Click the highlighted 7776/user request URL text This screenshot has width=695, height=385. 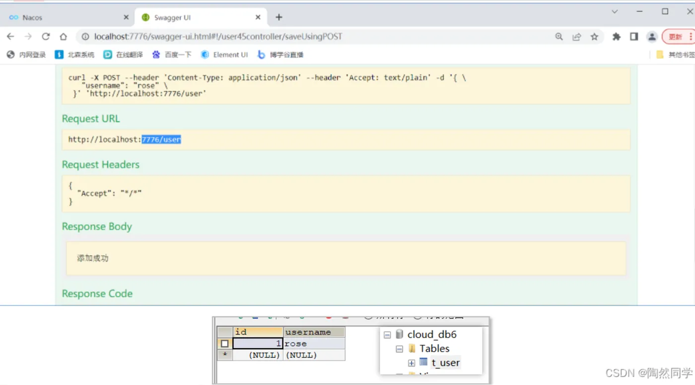(x=161, y=140)
